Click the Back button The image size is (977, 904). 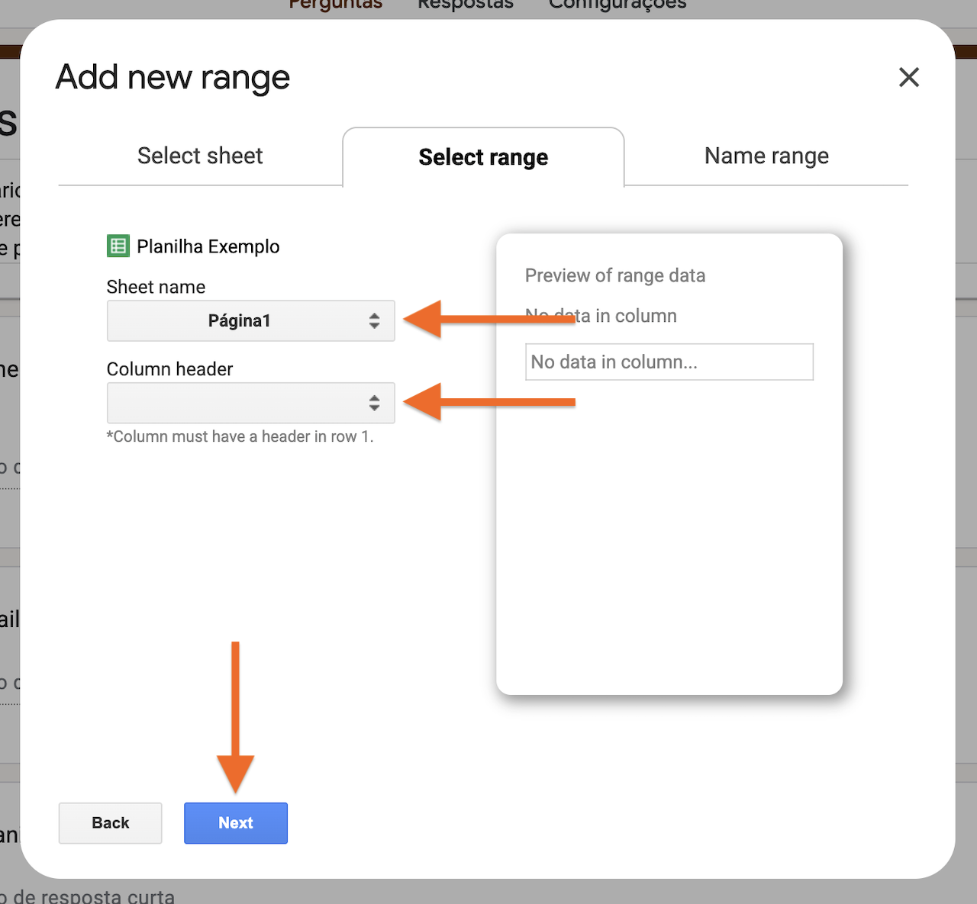[110, 823]
